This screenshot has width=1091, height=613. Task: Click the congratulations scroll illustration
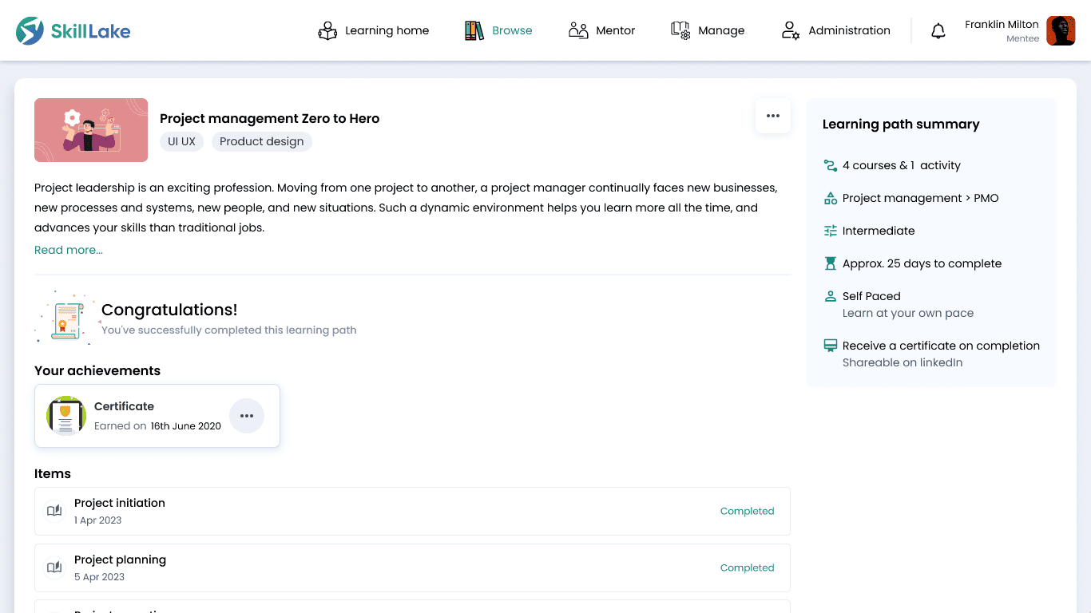point(67,318)
